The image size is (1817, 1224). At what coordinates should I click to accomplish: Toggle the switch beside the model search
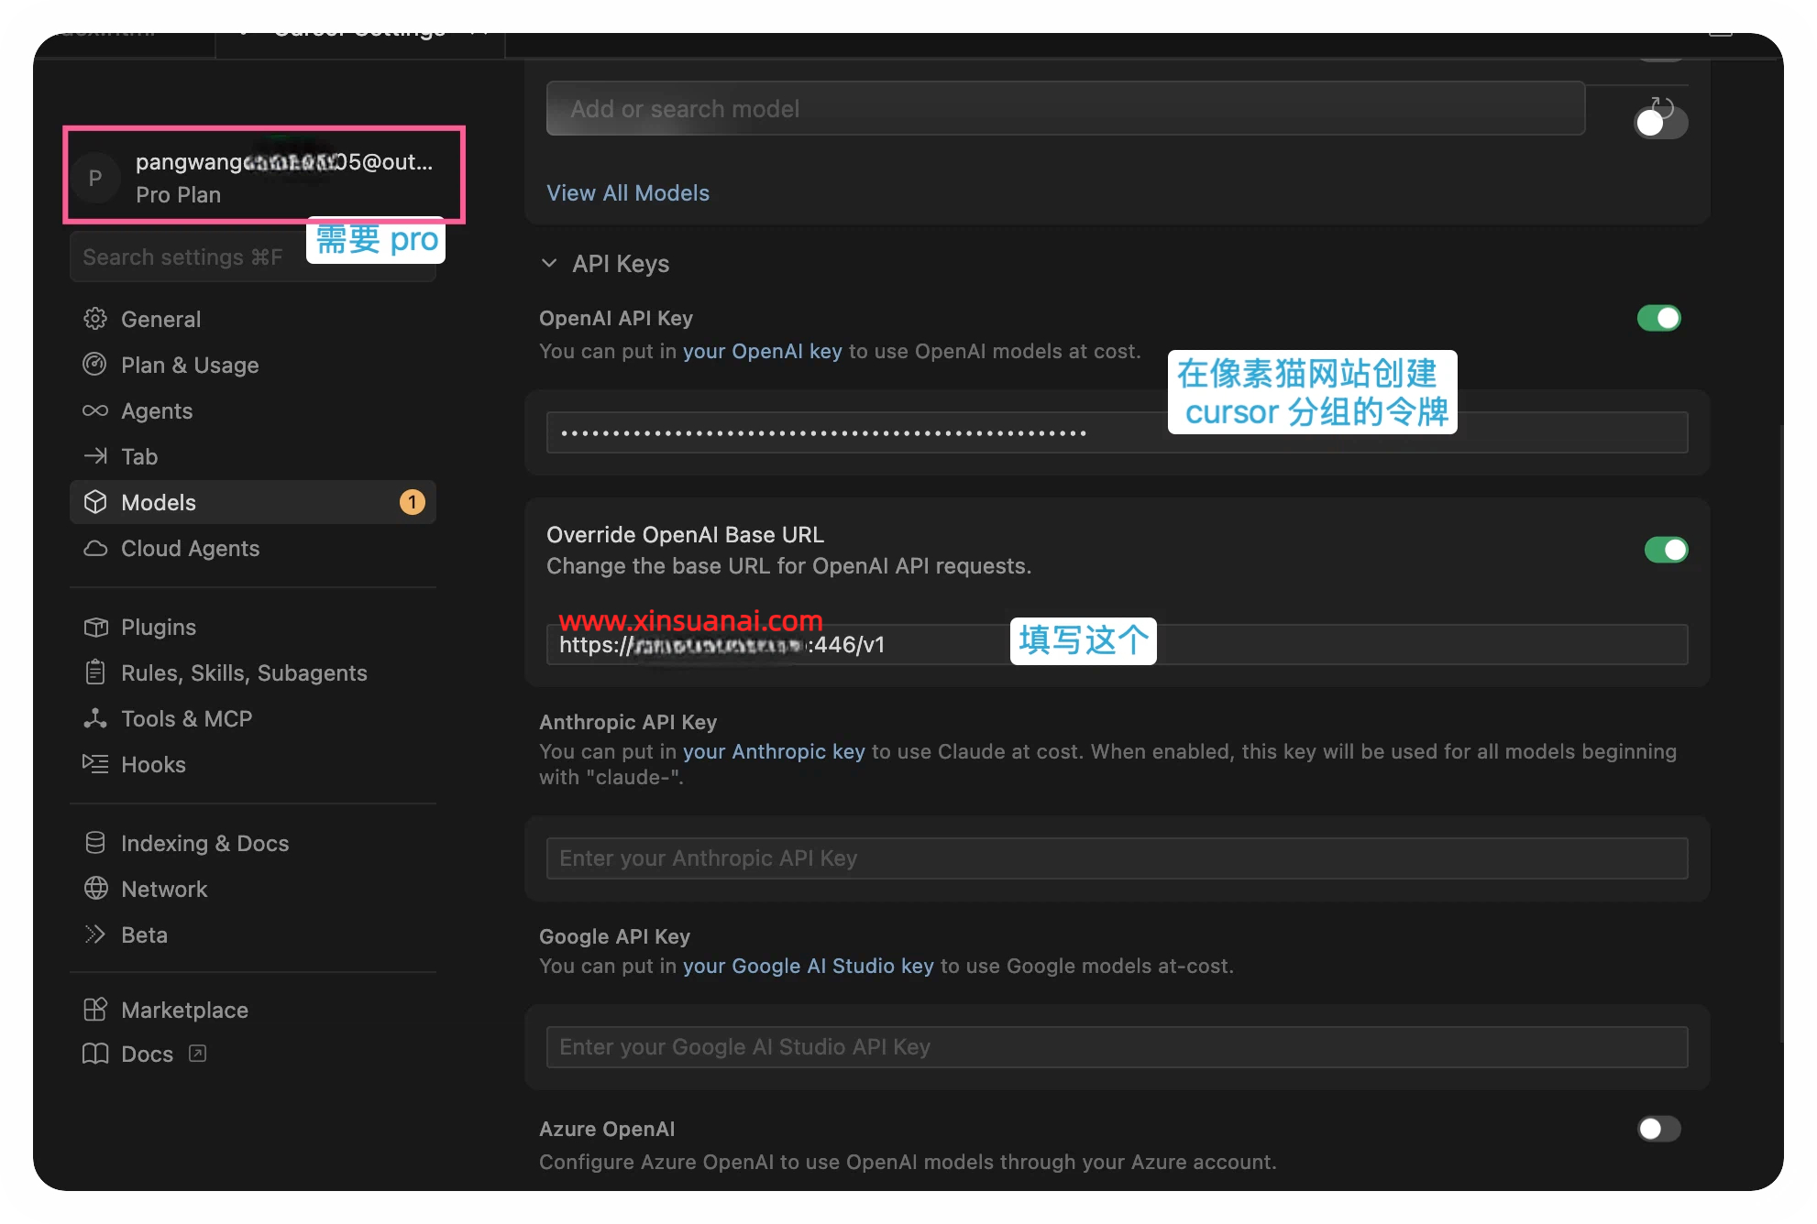[x=1660, y=124]
